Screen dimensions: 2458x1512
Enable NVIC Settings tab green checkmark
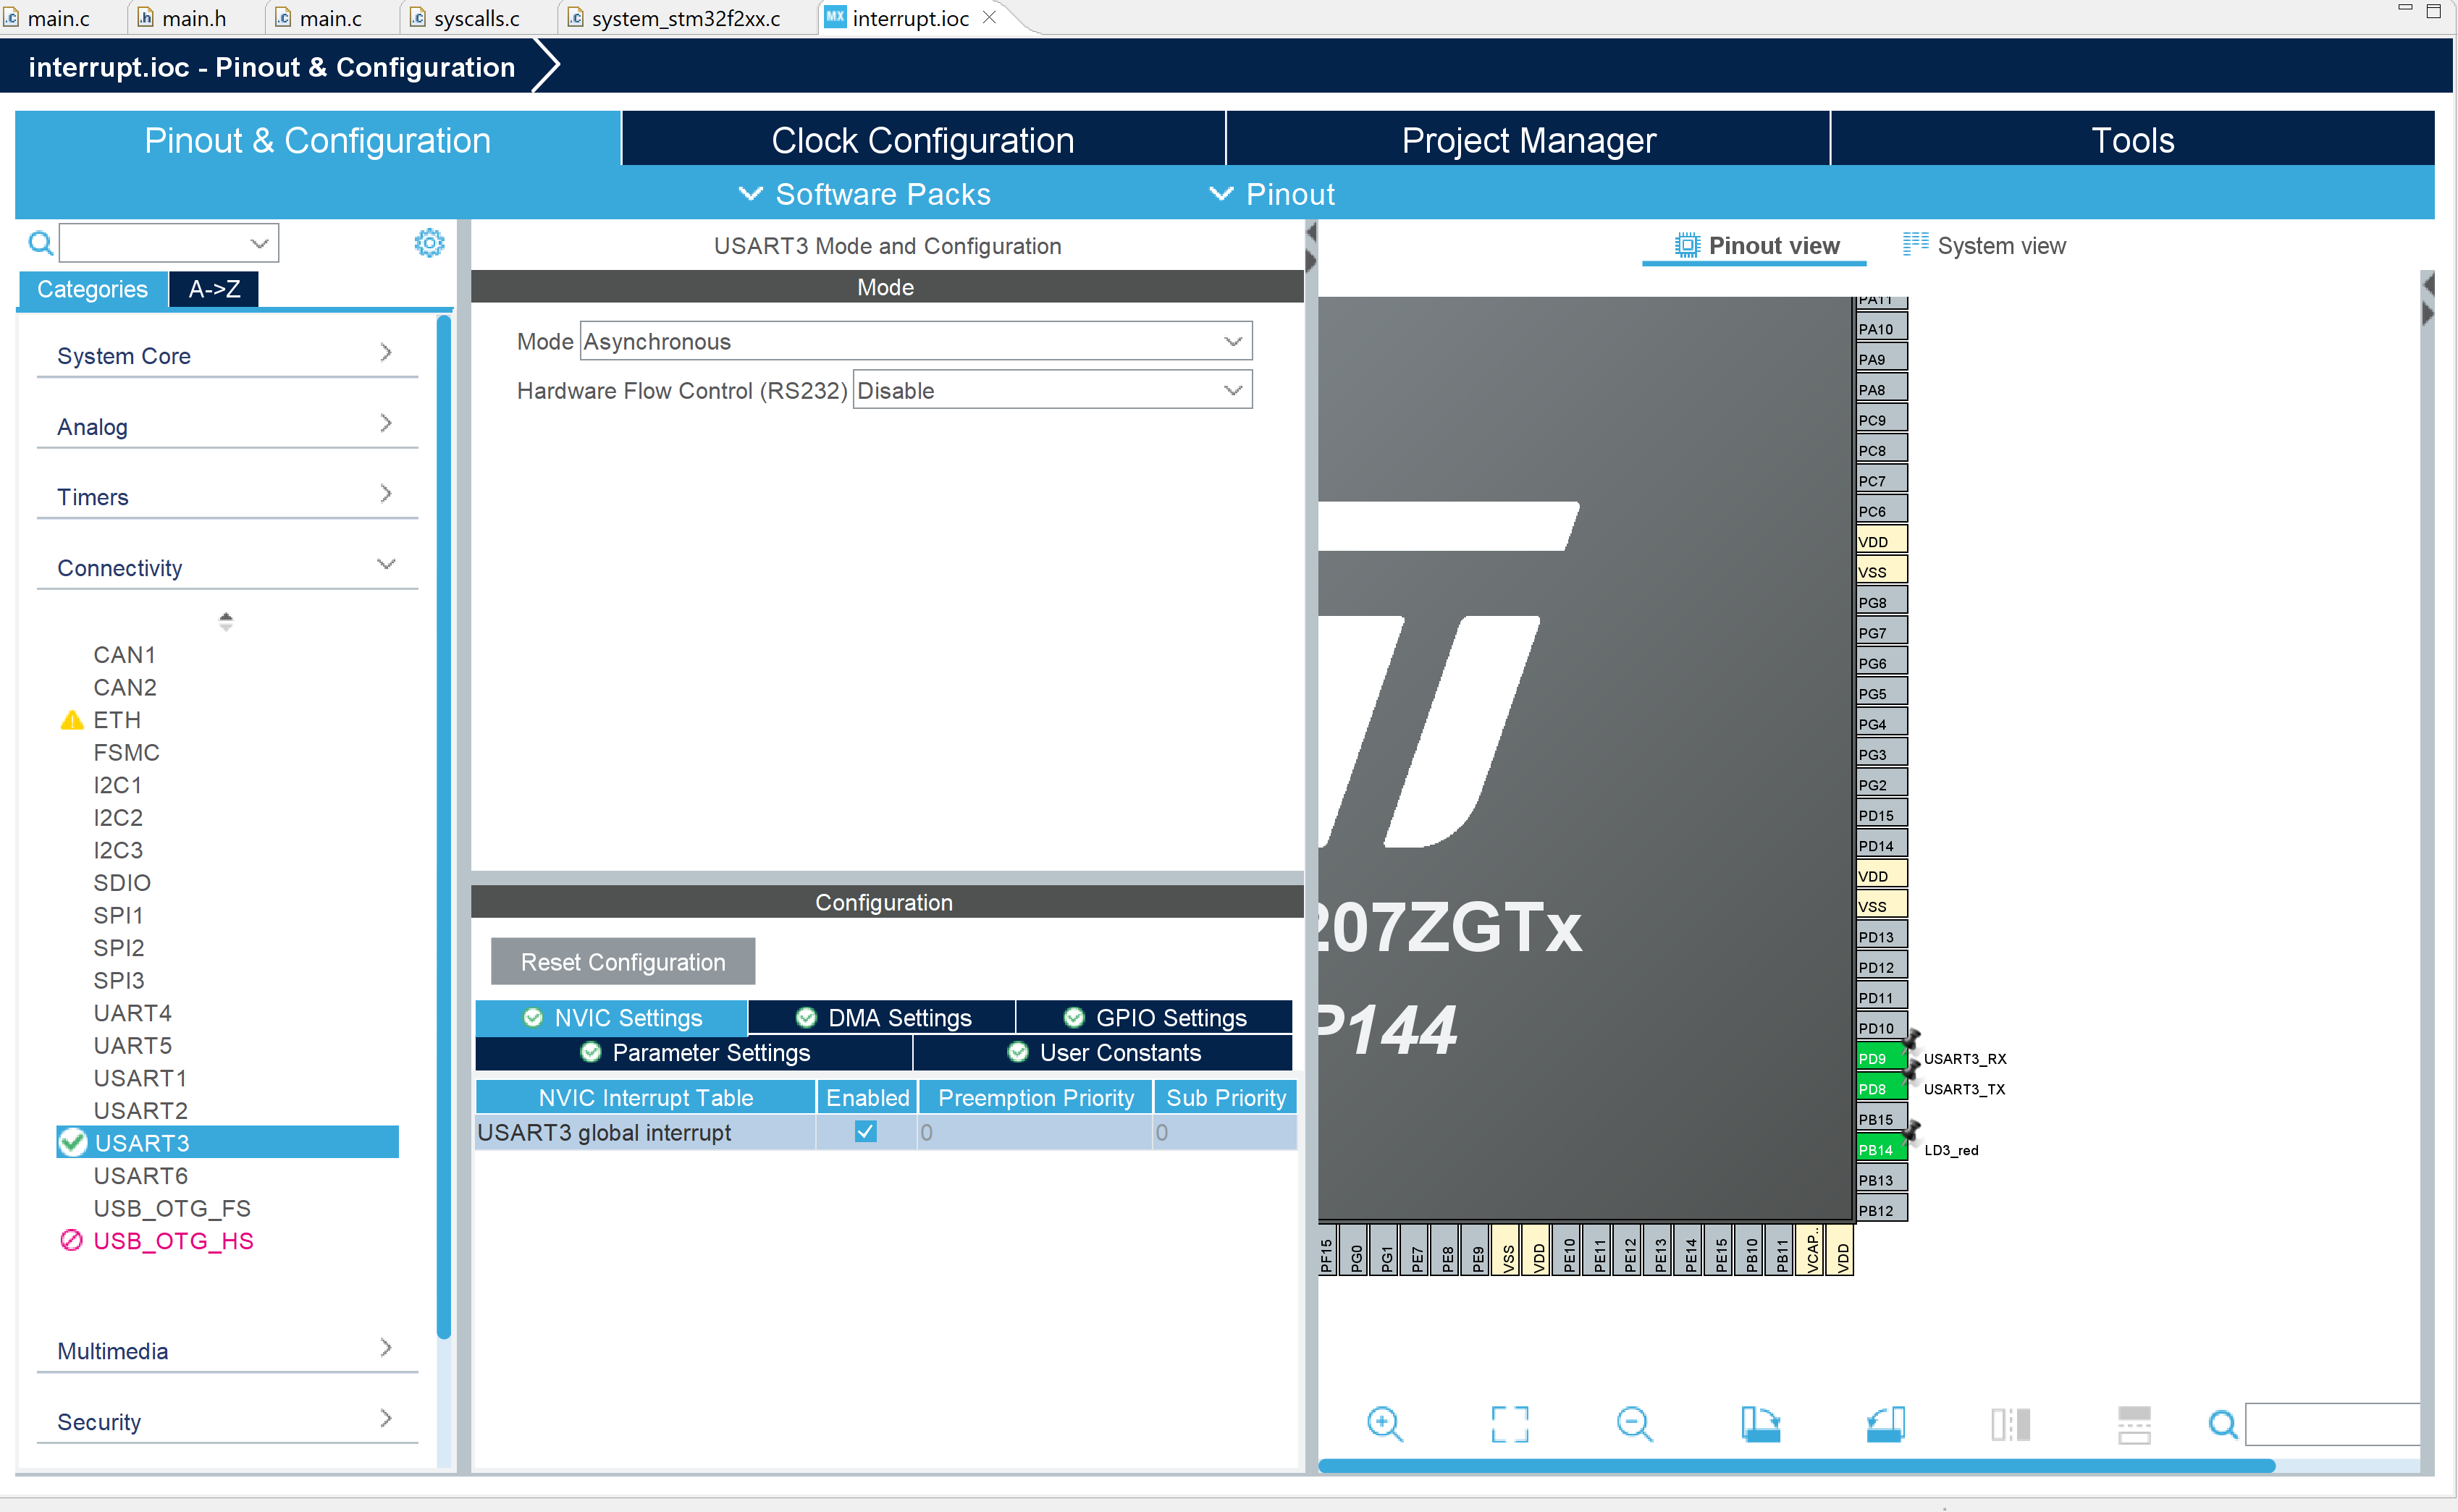point(536,1017)
